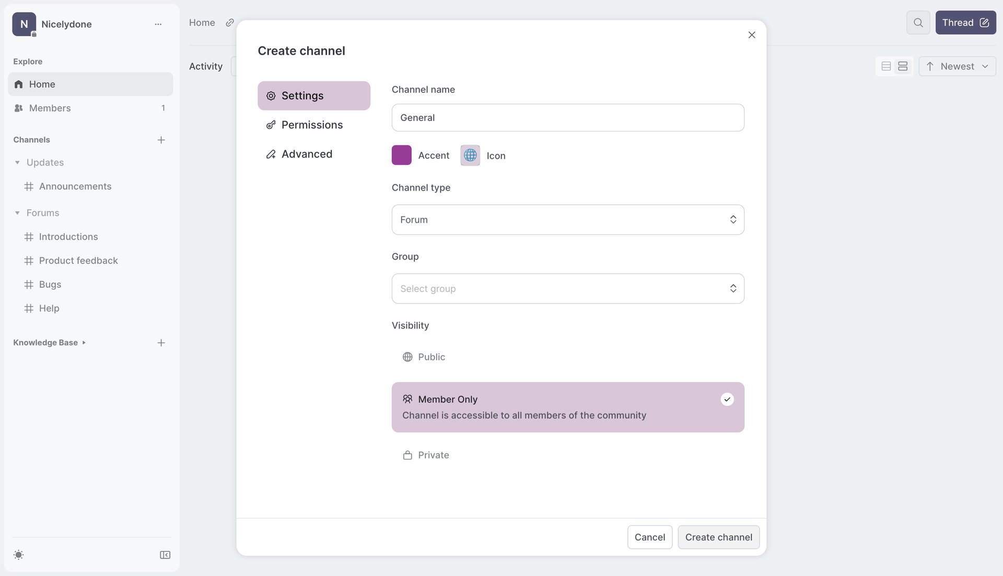Open search from the top bar

pyautogui.click(x=918, y=22)
